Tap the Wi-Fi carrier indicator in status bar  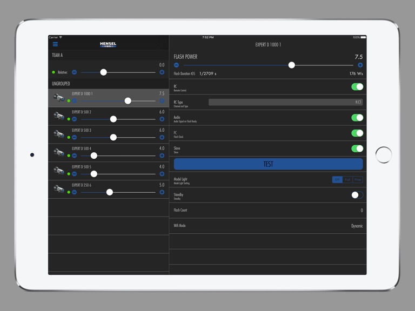(55, 37)
